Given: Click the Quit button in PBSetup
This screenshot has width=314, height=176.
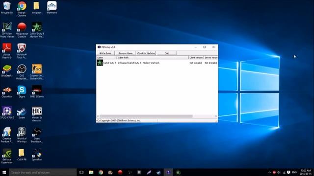Looking at the screenshot, I should click(x=167, y=53).
